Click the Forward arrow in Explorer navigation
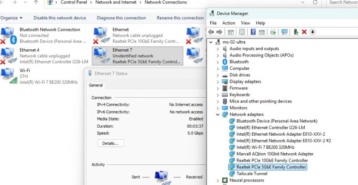Image resolution: width=358 pixels, height=185 pixels. tap(14, 2)
